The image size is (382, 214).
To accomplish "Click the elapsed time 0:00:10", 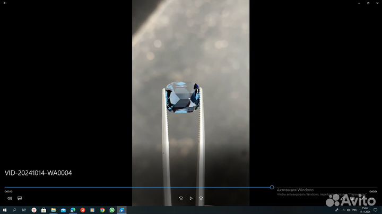I will pyautogui.click(x=8, y=192).
